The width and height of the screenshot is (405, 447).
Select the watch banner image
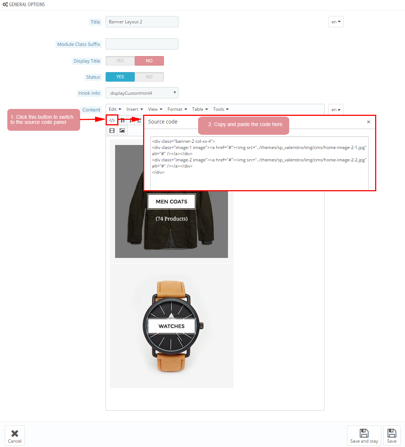coord(172,326)
